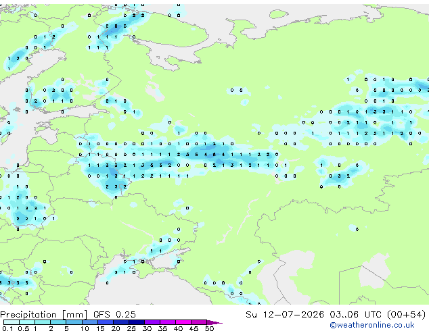Click the 30 mm purple legend swatch
Screen dimensions: 429x331
[152, 322]
